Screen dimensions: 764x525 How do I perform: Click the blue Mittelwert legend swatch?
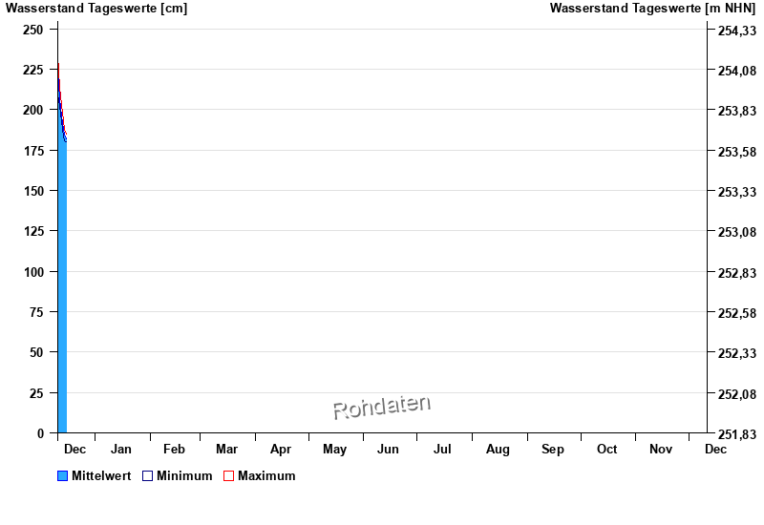63,476
